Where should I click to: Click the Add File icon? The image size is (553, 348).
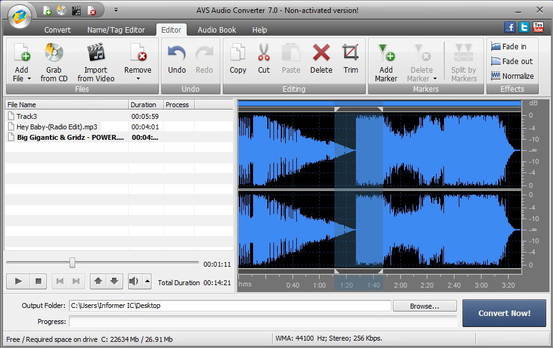[22, 52]
